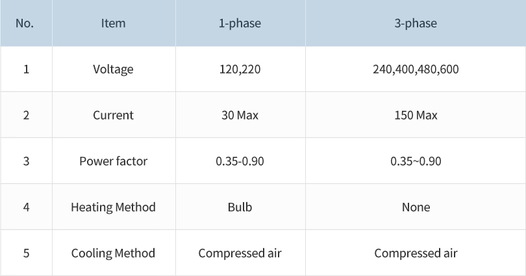Click the "Bulb" heating method cell
This screenshot has height=276, width=526.
240,207
